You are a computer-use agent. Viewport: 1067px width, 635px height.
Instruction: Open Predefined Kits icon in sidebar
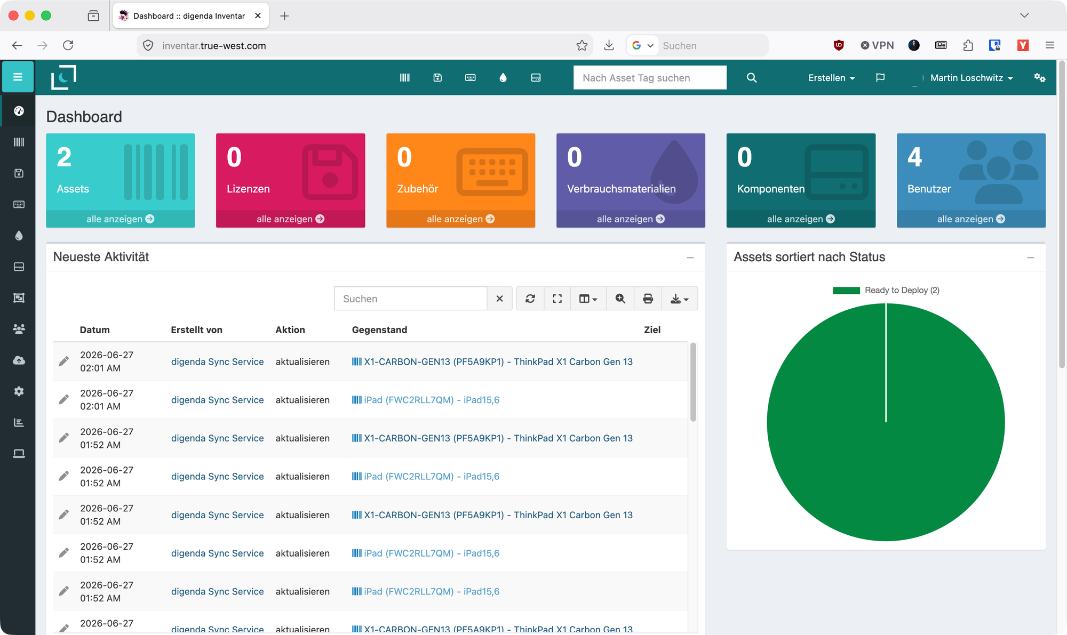point(19,298)
